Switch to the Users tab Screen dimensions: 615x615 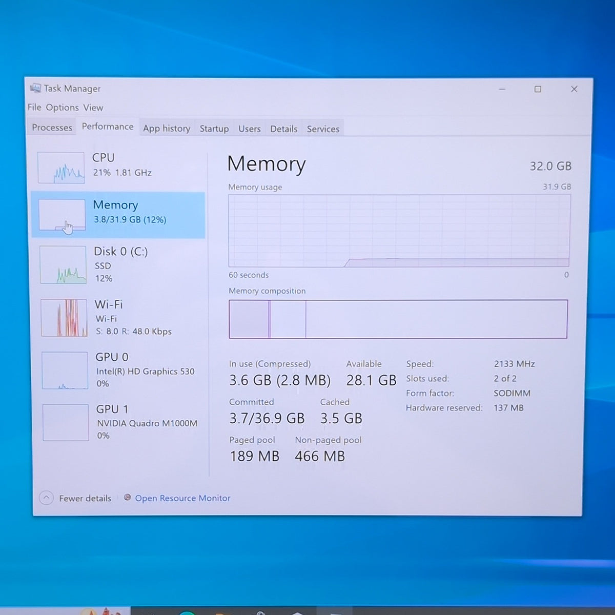click(250, 129)
